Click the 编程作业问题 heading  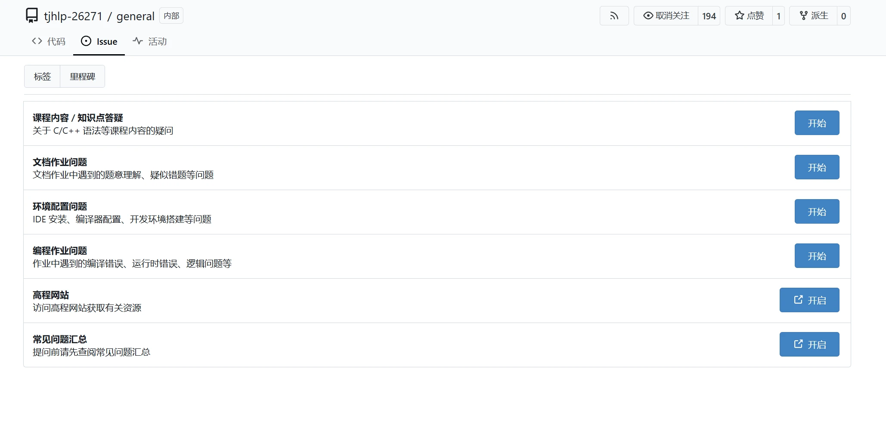(60, 251)
